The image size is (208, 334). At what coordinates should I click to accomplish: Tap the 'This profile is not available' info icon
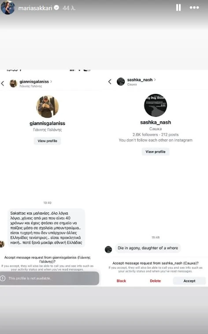click(x=3, y=278)
